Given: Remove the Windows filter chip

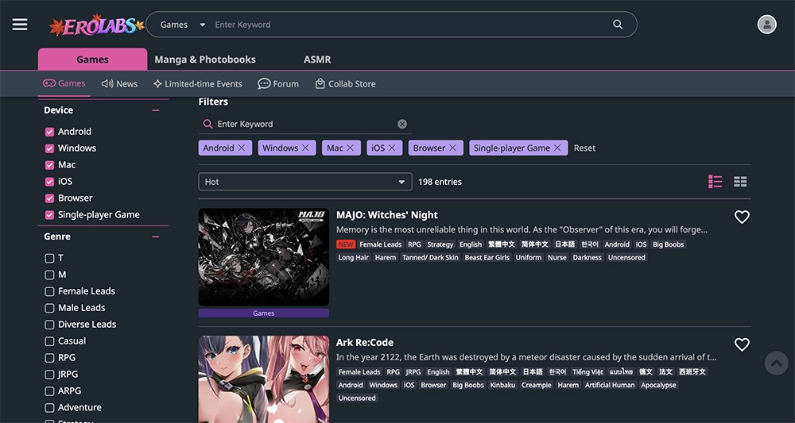Looking at the screenshot, I should pyautogui.click(x=305, y=148).
